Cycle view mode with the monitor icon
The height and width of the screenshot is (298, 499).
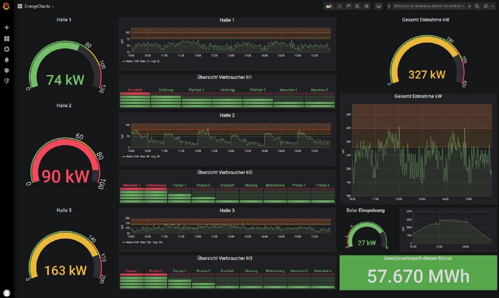pos(378,6)
